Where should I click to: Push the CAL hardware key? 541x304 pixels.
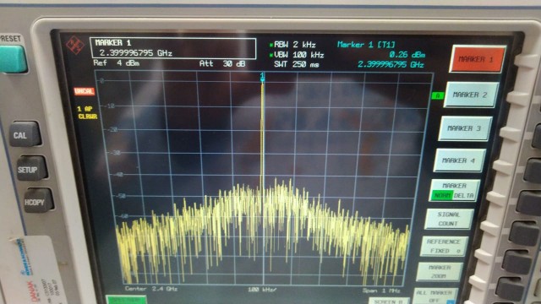[x=25, y=134]
